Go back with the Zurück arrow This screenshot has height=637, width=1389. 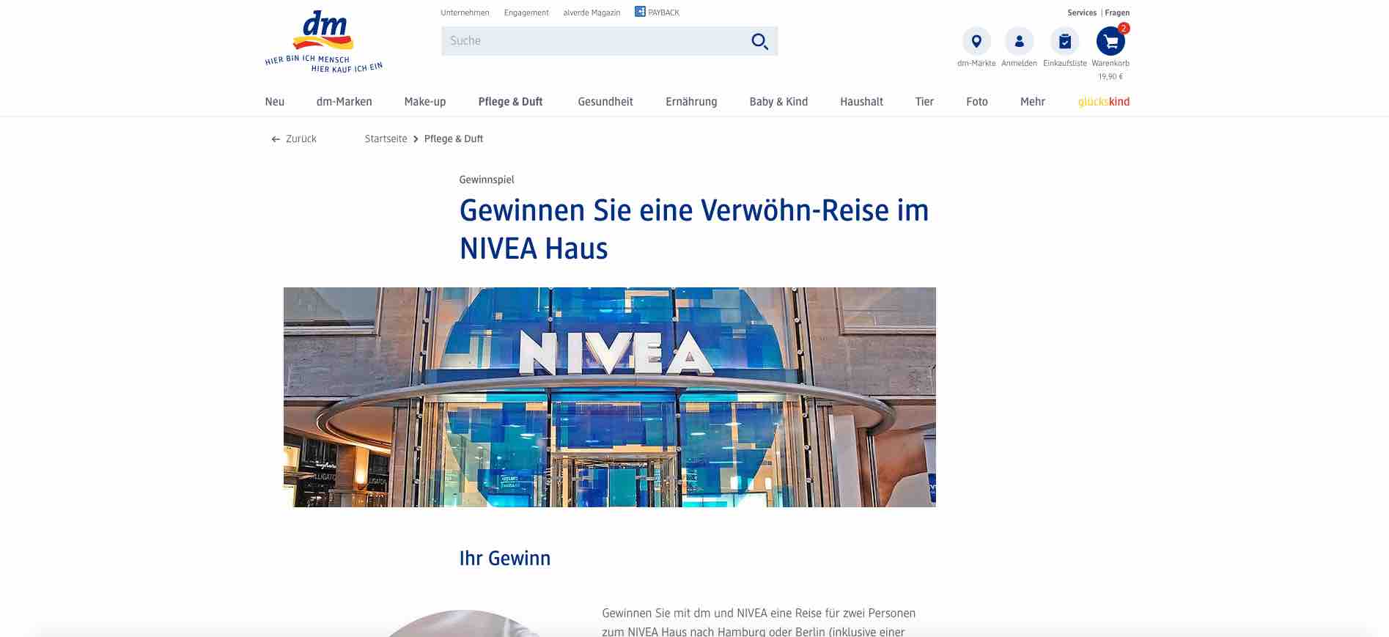294,139
